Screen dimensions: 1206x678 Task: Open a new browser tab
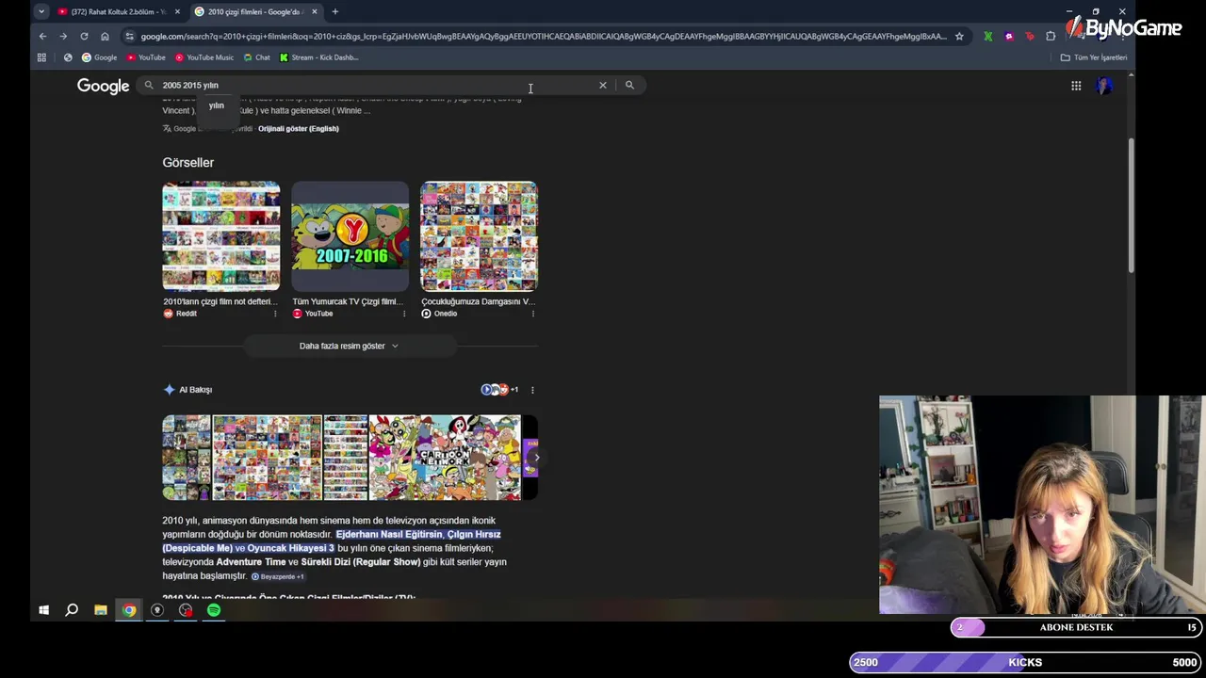click(x=334, y=11)
